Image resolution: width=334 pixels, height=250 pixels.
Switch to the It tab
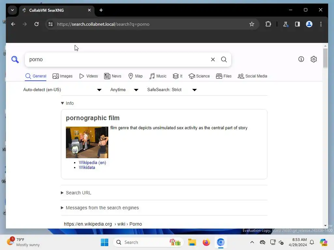tap(177, 76)
